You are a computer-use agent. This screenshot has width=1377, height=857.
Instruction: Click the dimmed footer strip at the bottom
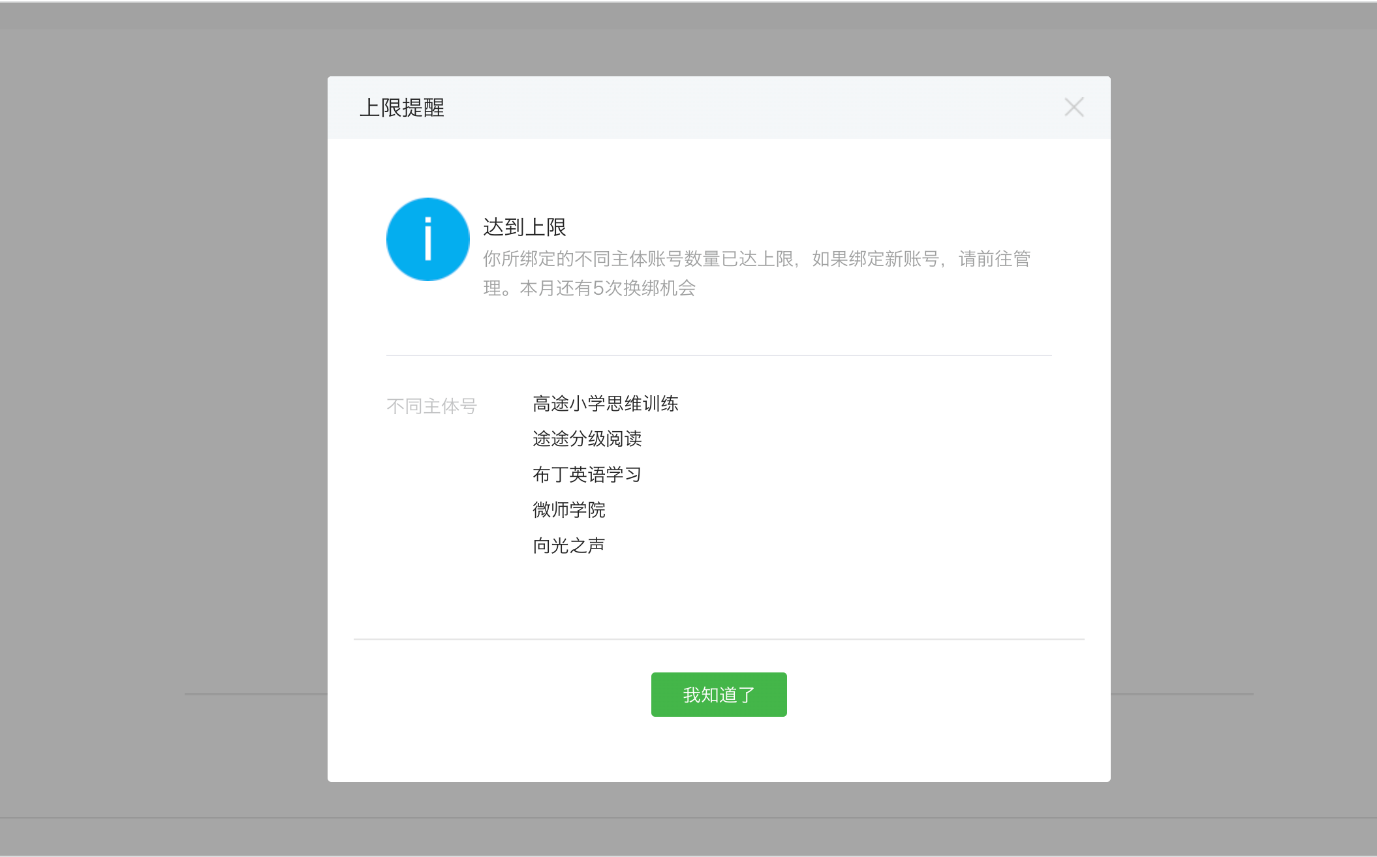688,836
